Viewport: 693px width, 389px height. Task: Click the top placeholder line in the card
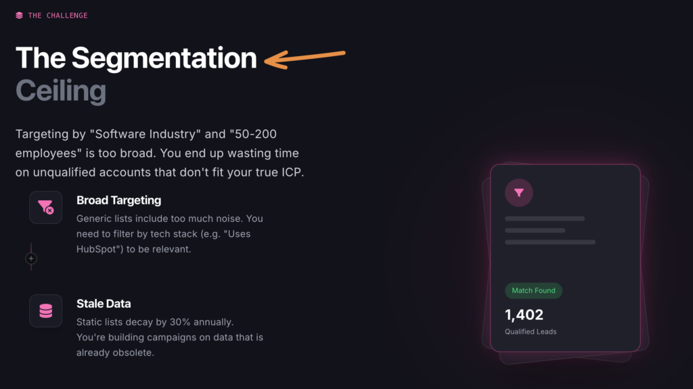(x=544, y=219)
